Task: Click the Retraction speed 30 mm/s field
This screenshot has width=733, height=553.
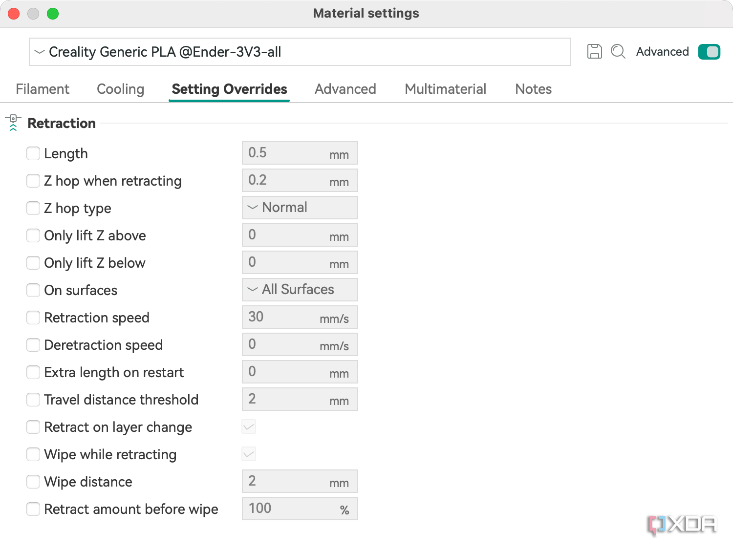Action: pyautogui.click(x=300, y=317)
